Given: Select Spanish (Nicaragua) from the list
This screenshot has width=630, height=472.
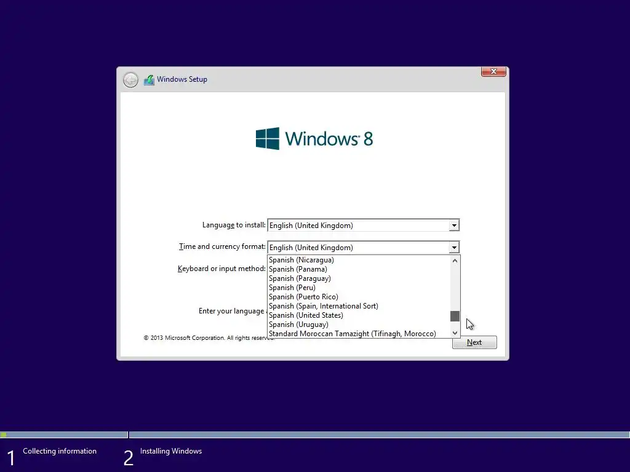Looking at the screenshot, I should (x=359, y=260).
